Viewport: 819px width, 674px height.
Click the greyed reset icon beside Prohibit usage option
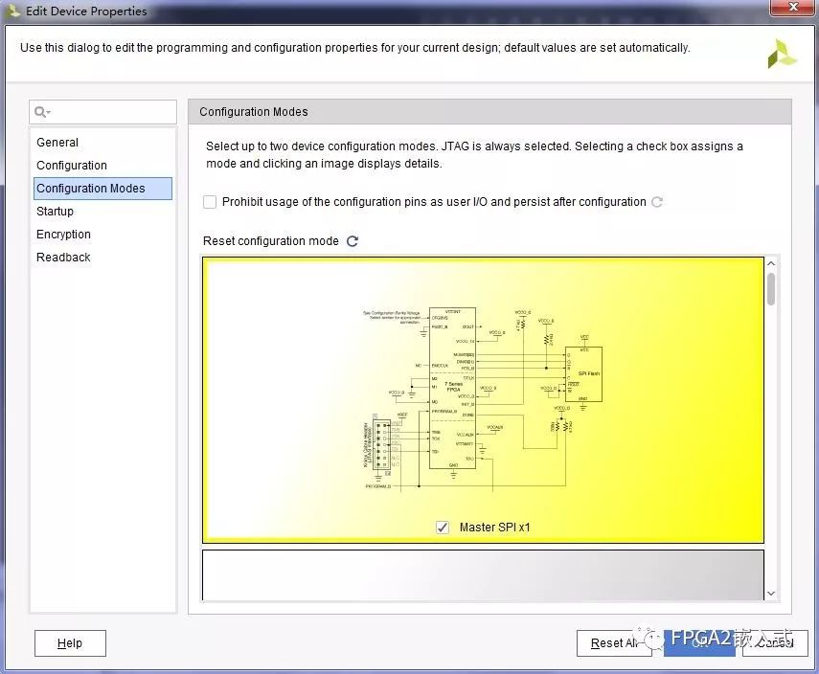click(657, 202)
